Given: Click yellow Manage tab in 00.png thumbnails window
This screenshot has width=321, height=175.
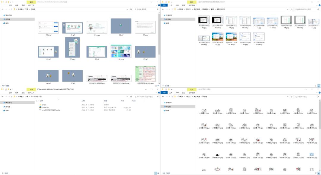Looking at the screenshot, I should click(31, 2).
